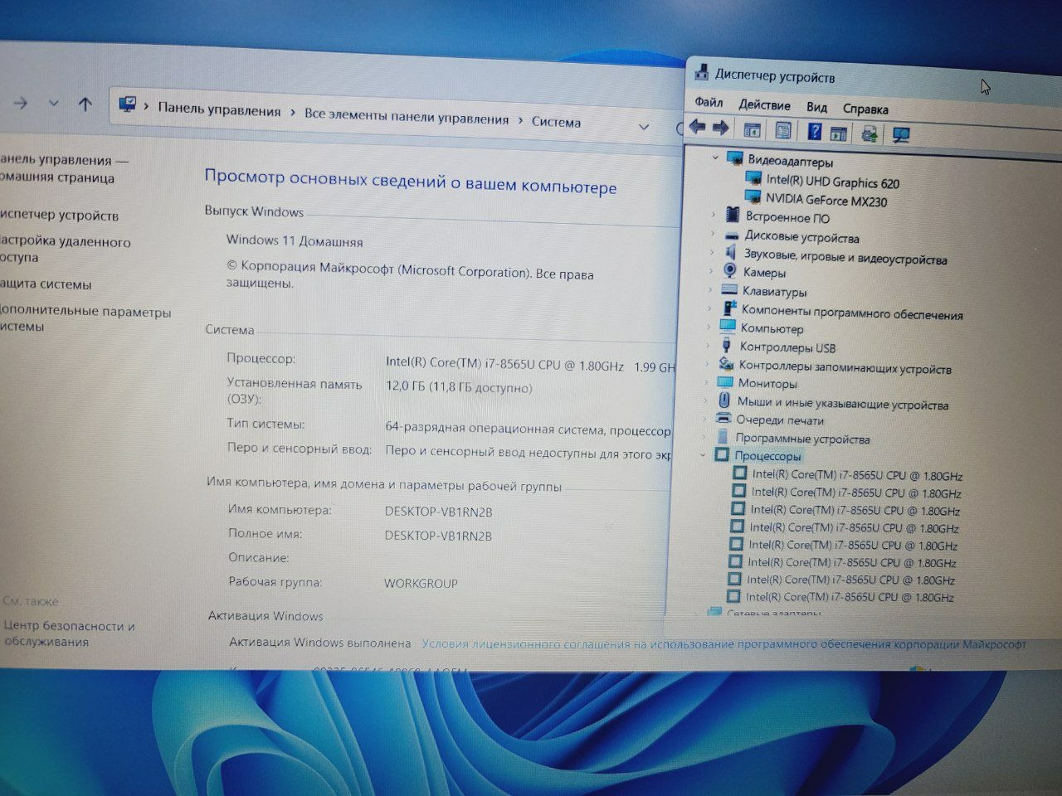Click the Система breadcrumb
The height and width of the screenshot is (796, 1062).
556,122
